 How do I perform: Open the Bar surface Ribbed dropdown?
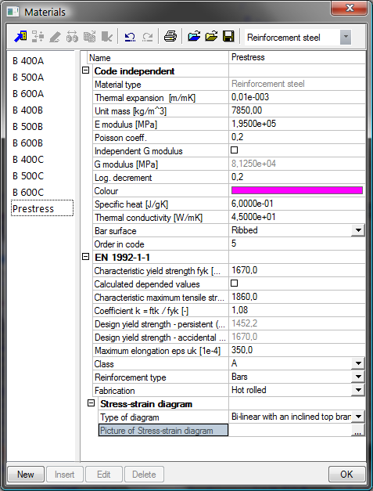(358, 230)
